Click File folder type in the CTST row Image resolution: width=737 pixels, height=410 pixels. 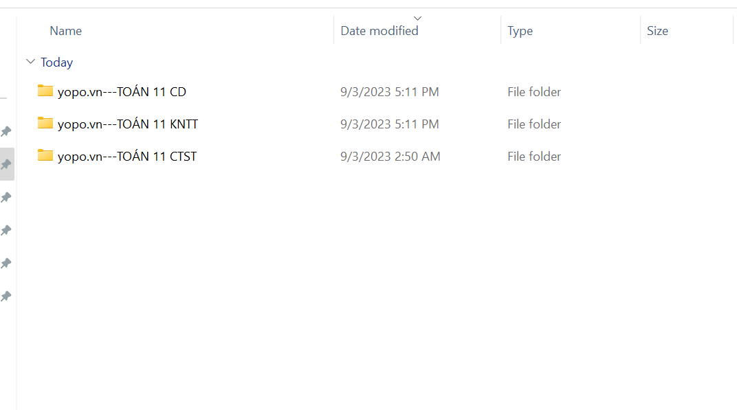pyautogui.click(x=534, y=157)
